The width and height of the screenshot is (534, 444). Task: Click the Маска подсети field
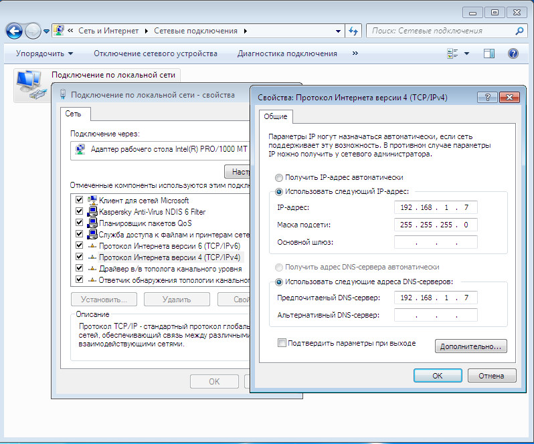[x=436, y=225]
